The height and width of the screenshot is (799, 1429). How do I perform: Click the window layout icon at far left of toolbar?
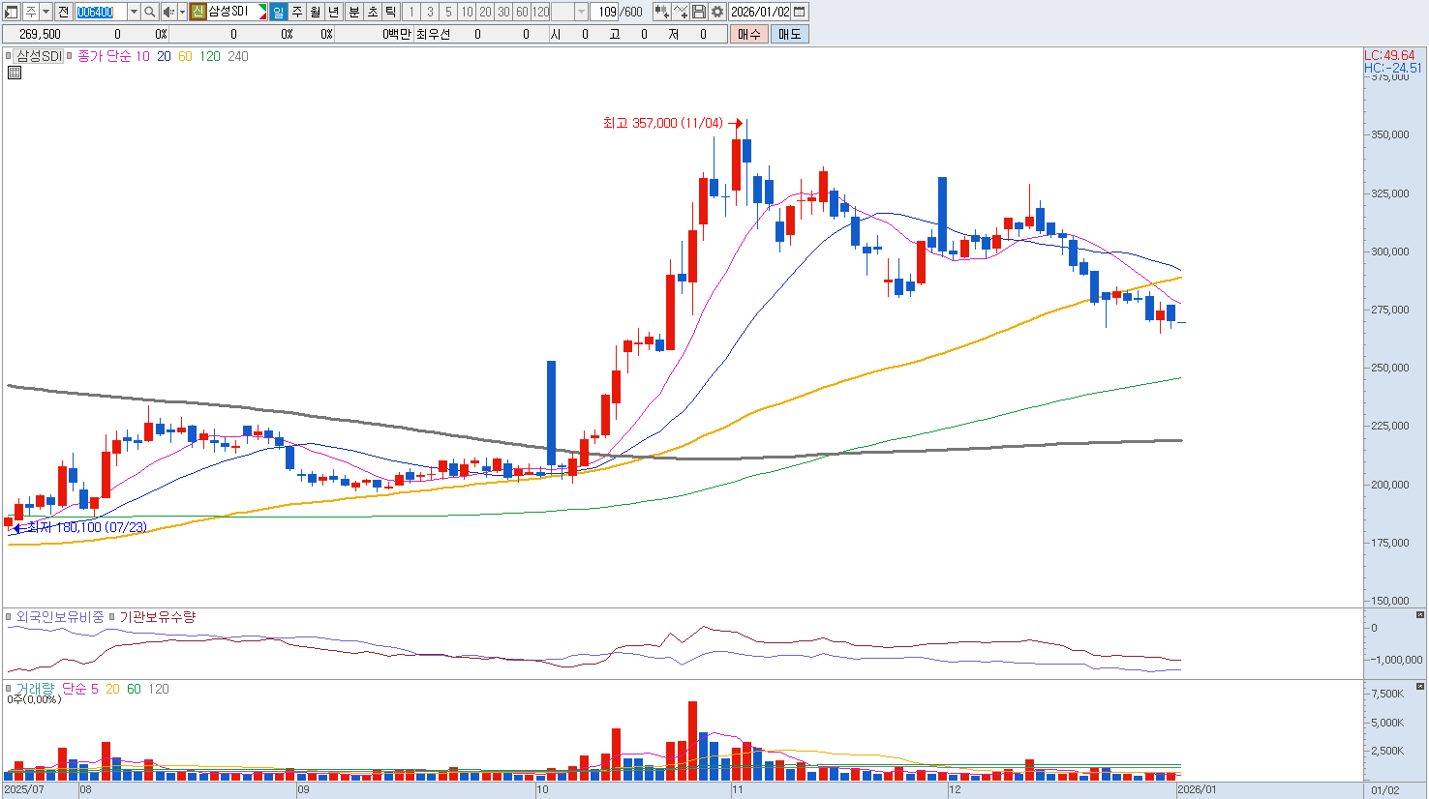pyautogui.click(x=12, y=12)
